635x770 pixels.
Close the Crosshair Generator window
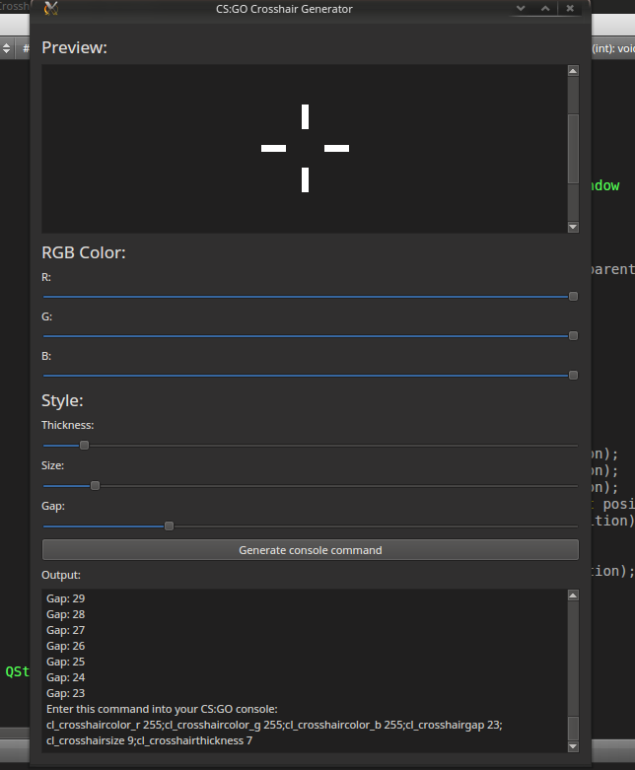tap(570, 8)
